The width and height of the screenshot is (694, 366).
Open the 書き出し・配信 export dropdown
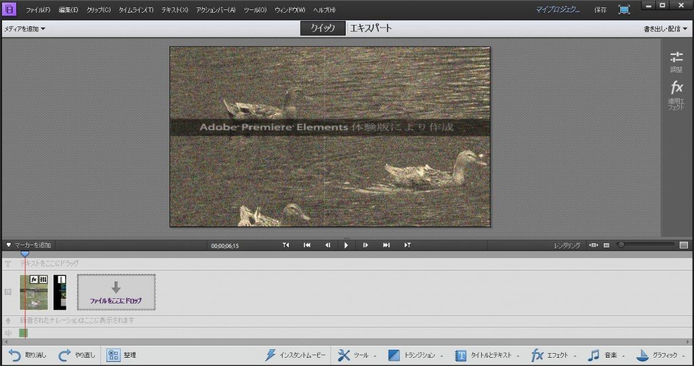tap(666, 29)
